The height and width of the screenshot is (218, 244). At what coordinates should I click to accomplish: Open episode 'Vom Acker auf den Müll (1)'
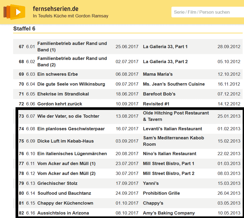pos(66,163)
